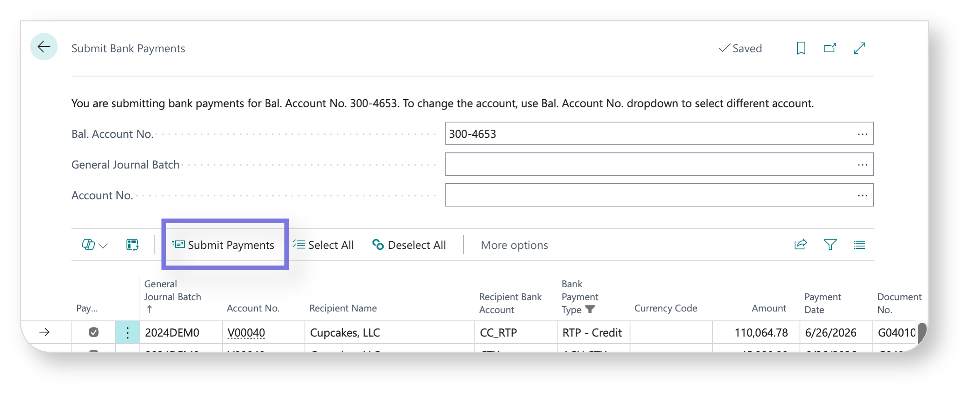Open General Journal Batch lookup ellipsis
This screenshot has height=395, width=971.
click(x=862, y=165)
